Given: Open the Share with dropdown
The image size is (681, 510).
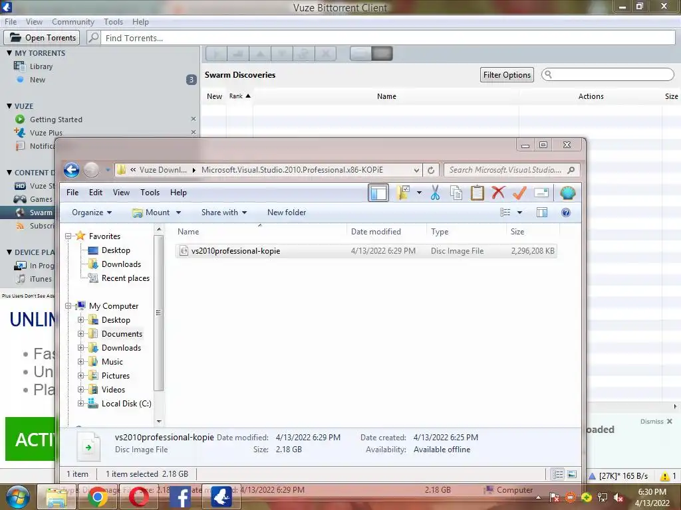Looking at the screenshot, I should pos(224,212).
